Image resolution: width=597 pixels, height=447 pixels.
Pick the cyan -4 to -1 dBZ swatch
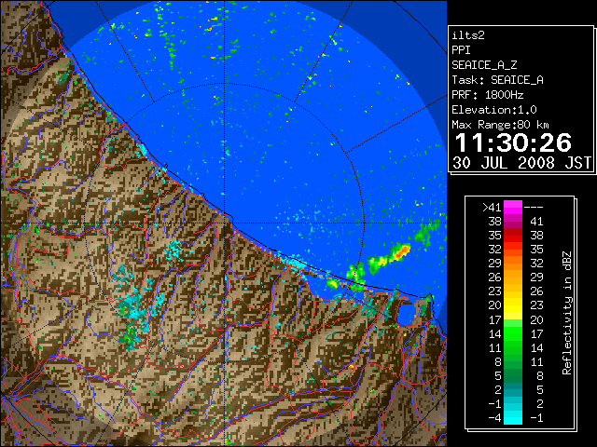click(x=513, y=417)
